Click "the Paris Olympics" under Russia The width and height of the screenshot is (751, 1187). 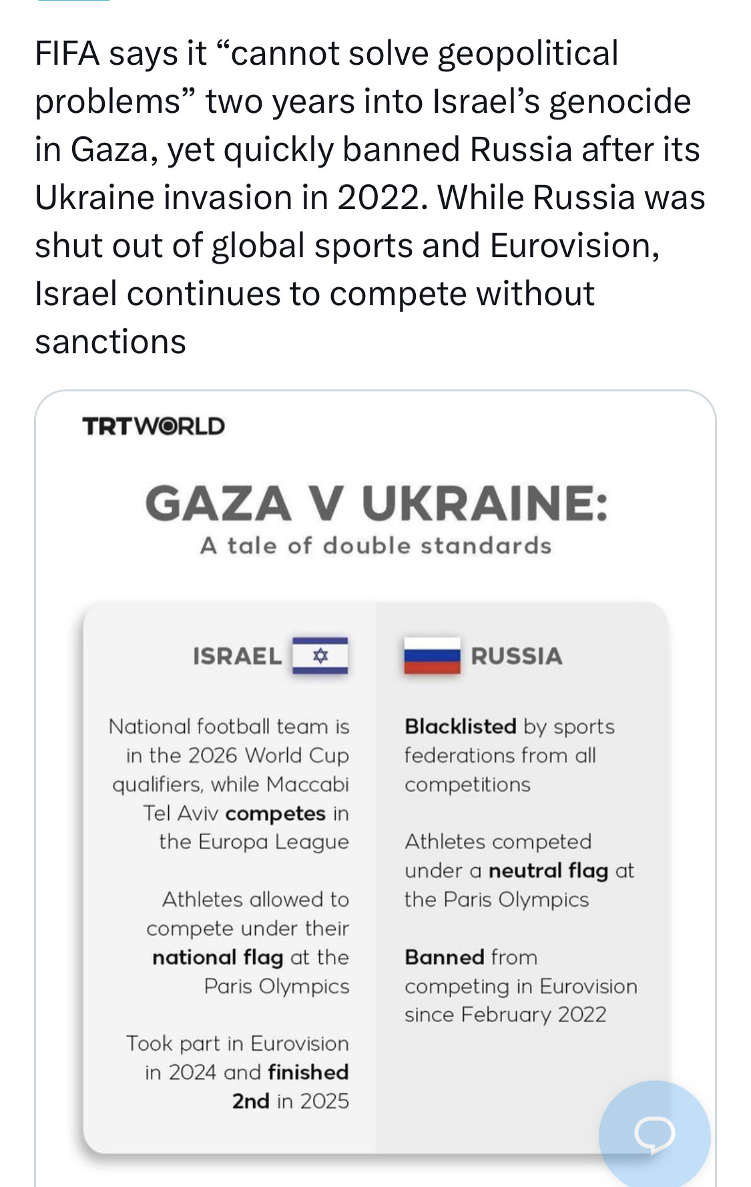(497, 899)
